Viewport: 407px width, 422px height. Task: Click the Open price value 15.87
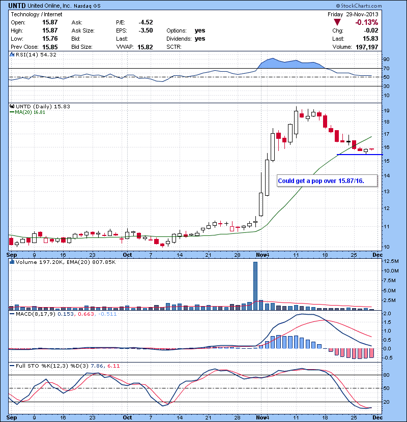50,22
